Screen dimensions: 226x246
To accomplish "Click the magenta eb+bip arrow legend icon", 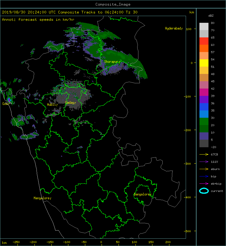I will point(204,183).
